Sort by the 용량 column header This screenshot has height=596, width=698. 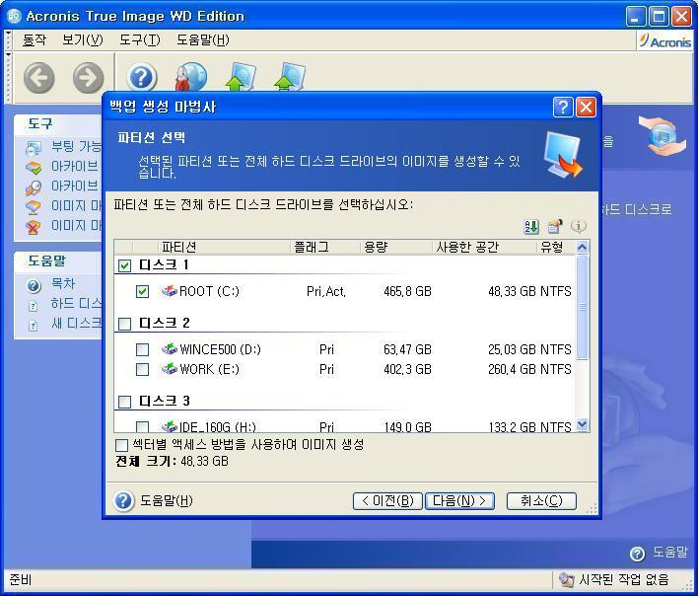pyautogui.click(x=396, y=247)
